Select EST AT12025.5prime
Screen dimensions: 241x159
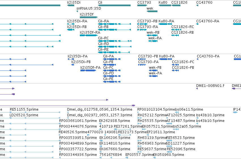(181, 115)
